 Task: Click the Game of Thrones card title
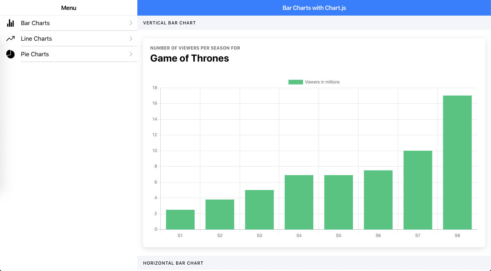(190, 58)
